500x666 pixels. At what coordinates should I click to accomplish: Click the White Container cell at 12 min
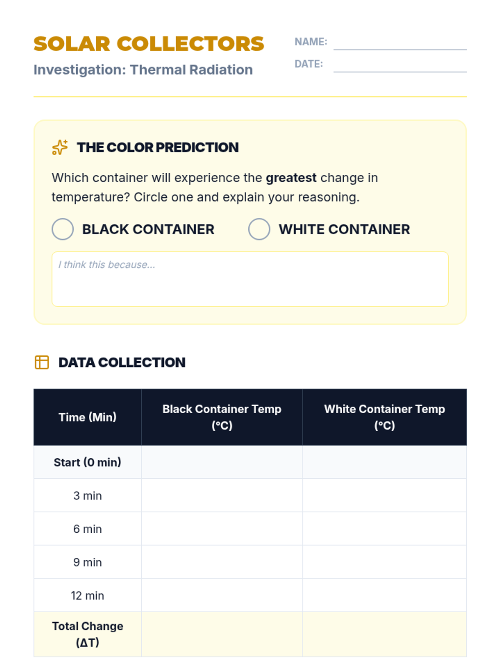(384, 595)
